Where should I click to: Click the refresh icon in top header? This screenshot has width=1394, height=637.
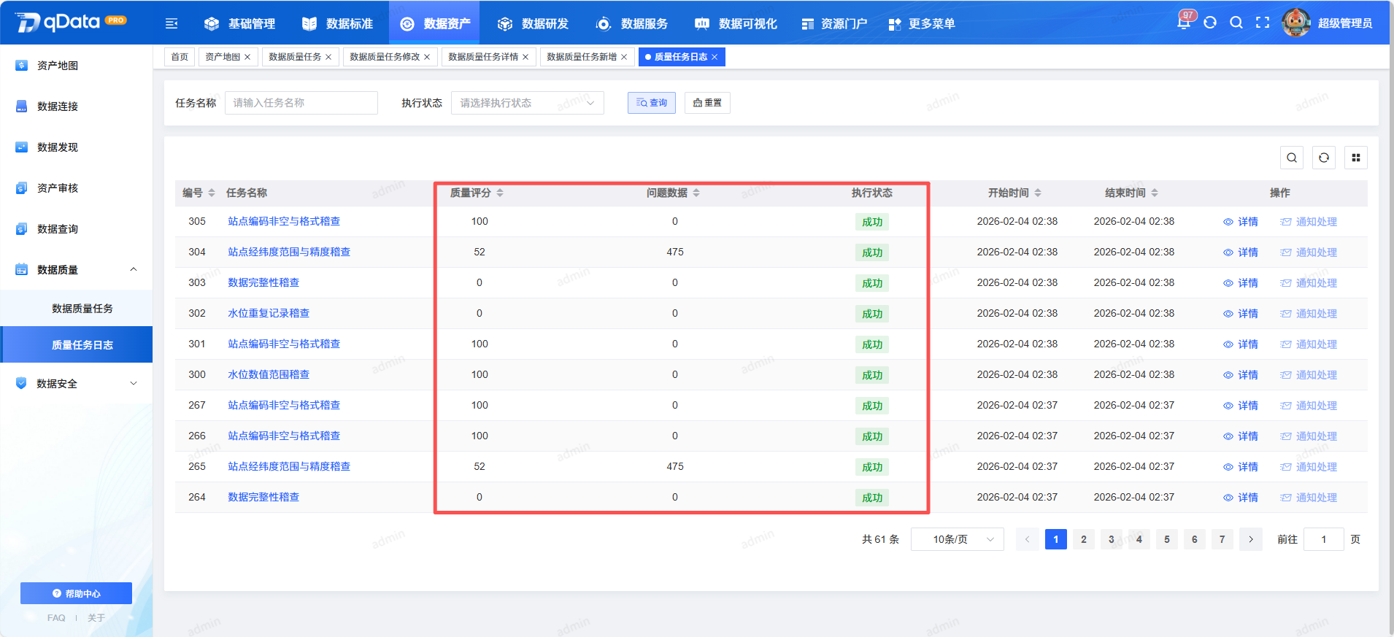1210,23
